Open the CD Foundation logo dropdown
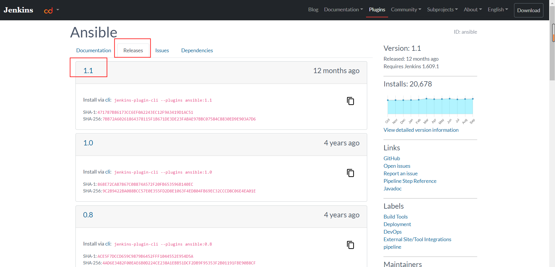The width and height of the screenshot is (555, 267). [51, 10]
